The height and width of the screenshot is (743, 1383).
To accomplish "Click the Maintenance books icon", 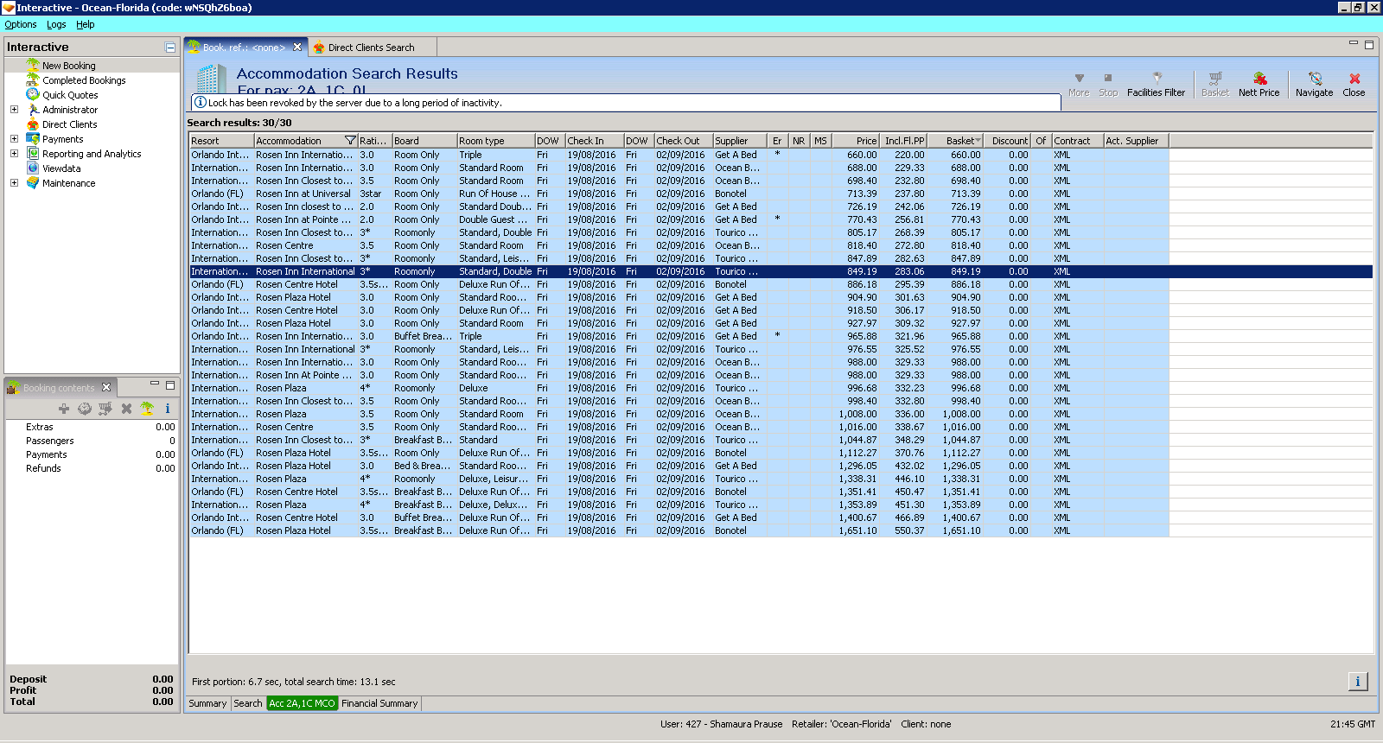I will pos(33,183).
